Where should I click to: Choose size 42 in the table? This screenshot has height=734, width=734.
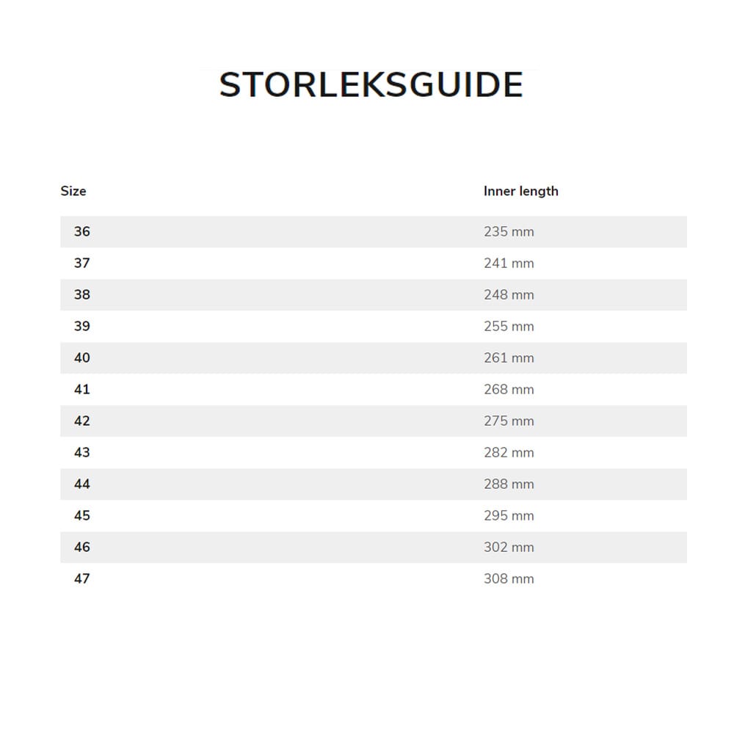[x=82, y=421]
